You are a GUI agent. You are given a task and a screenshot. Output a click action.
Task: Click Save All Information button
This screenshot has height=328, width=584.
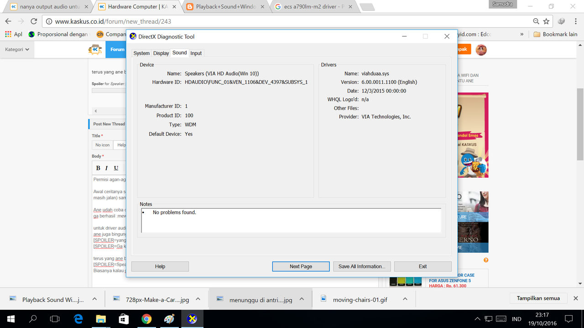(x=362, y=266)
